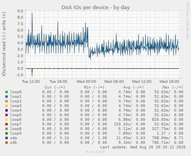Click sda's min value 1.38

point(102,138)
